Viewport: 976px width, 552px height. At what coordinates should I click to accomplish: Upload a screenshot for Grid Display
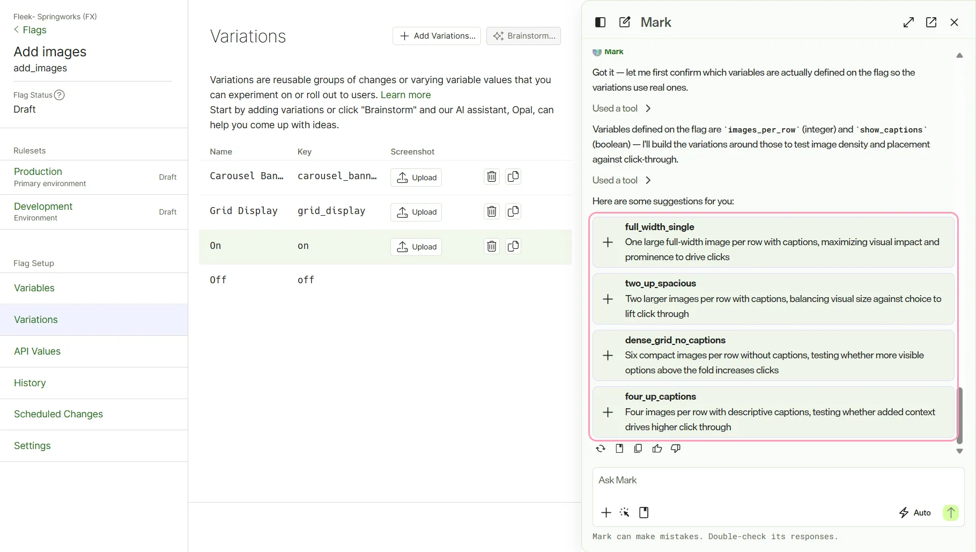(416, 212)
